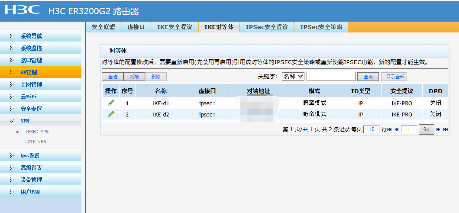
Task: Select the IKE-d1 name cell
Action: point(161,103)
